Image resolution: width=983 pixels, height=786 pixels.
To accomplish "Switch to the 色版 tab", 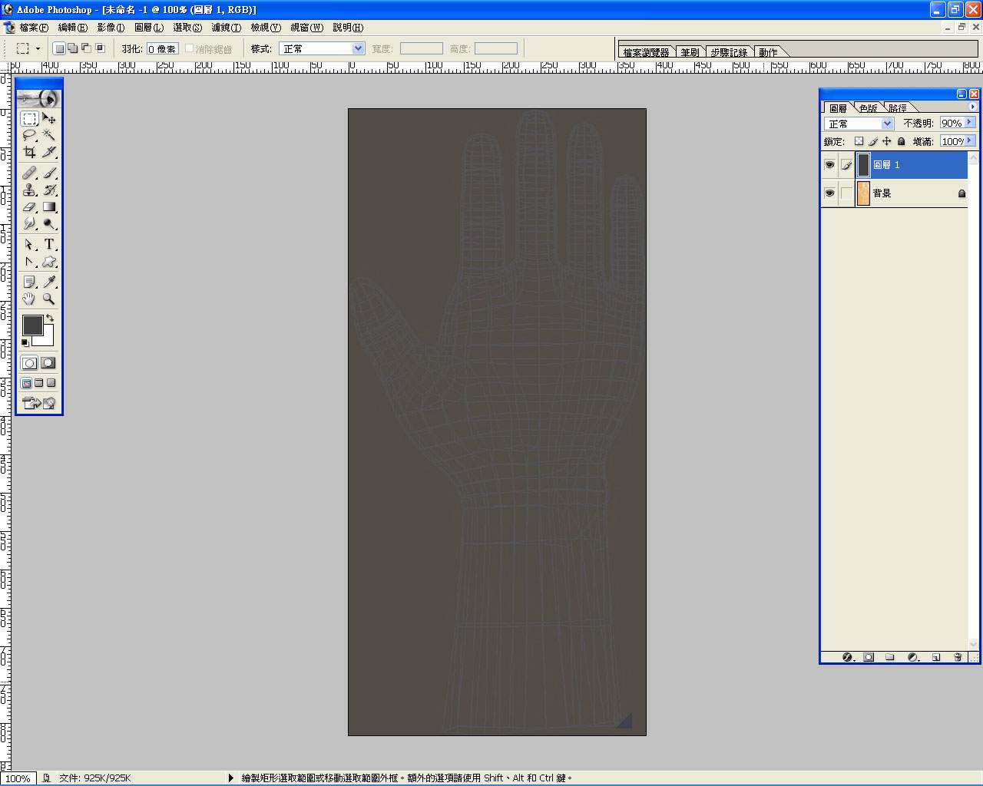I will [x=868, y=108].
